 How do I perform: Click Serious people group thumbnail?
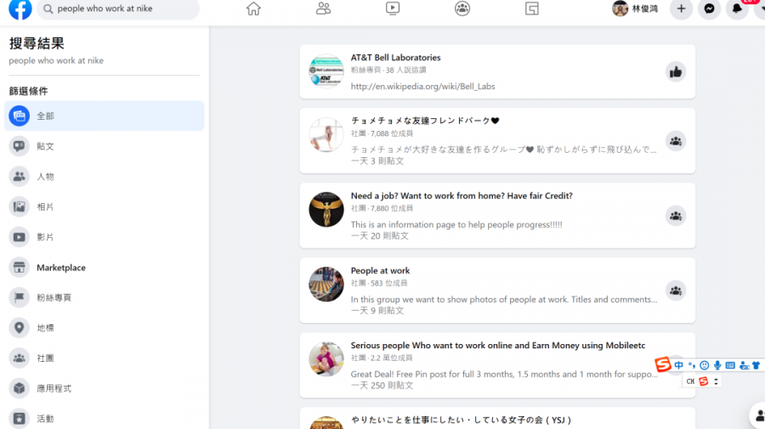(326, 359)
